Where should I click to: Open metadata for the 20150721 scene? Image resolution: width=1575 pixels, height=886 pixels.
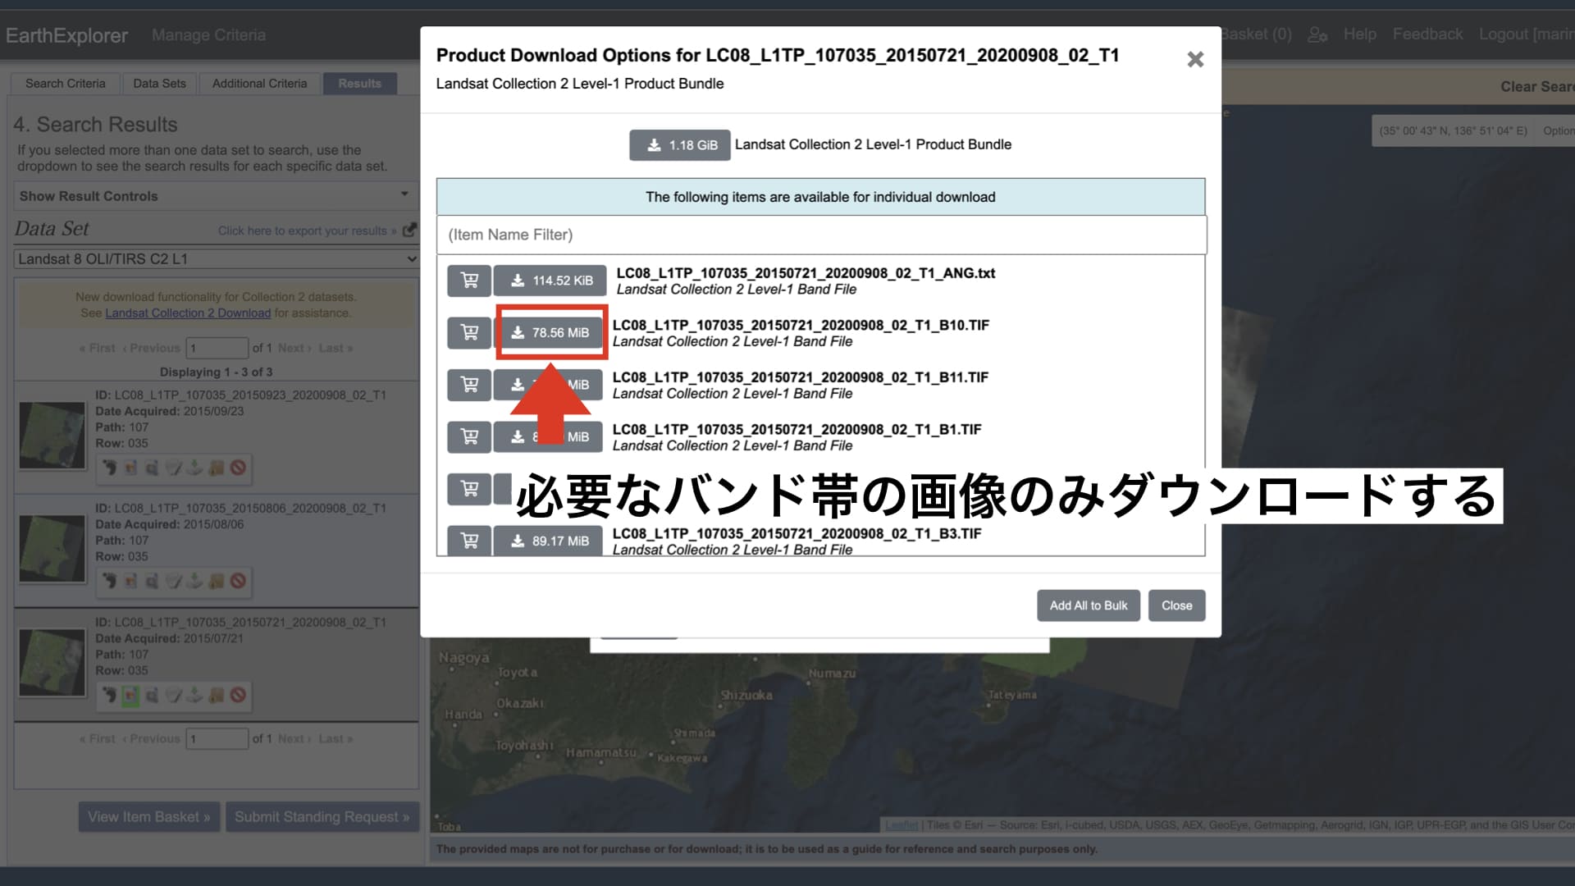(173, 695)
